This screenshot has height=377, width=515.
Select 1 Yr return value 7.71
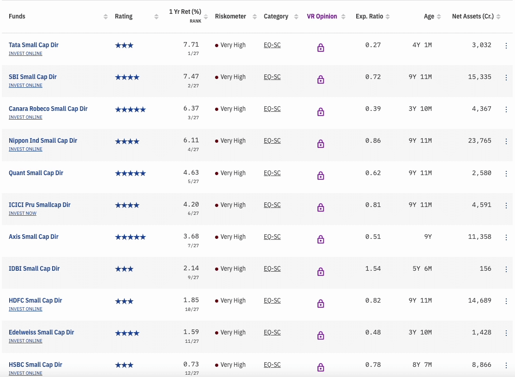191,44
